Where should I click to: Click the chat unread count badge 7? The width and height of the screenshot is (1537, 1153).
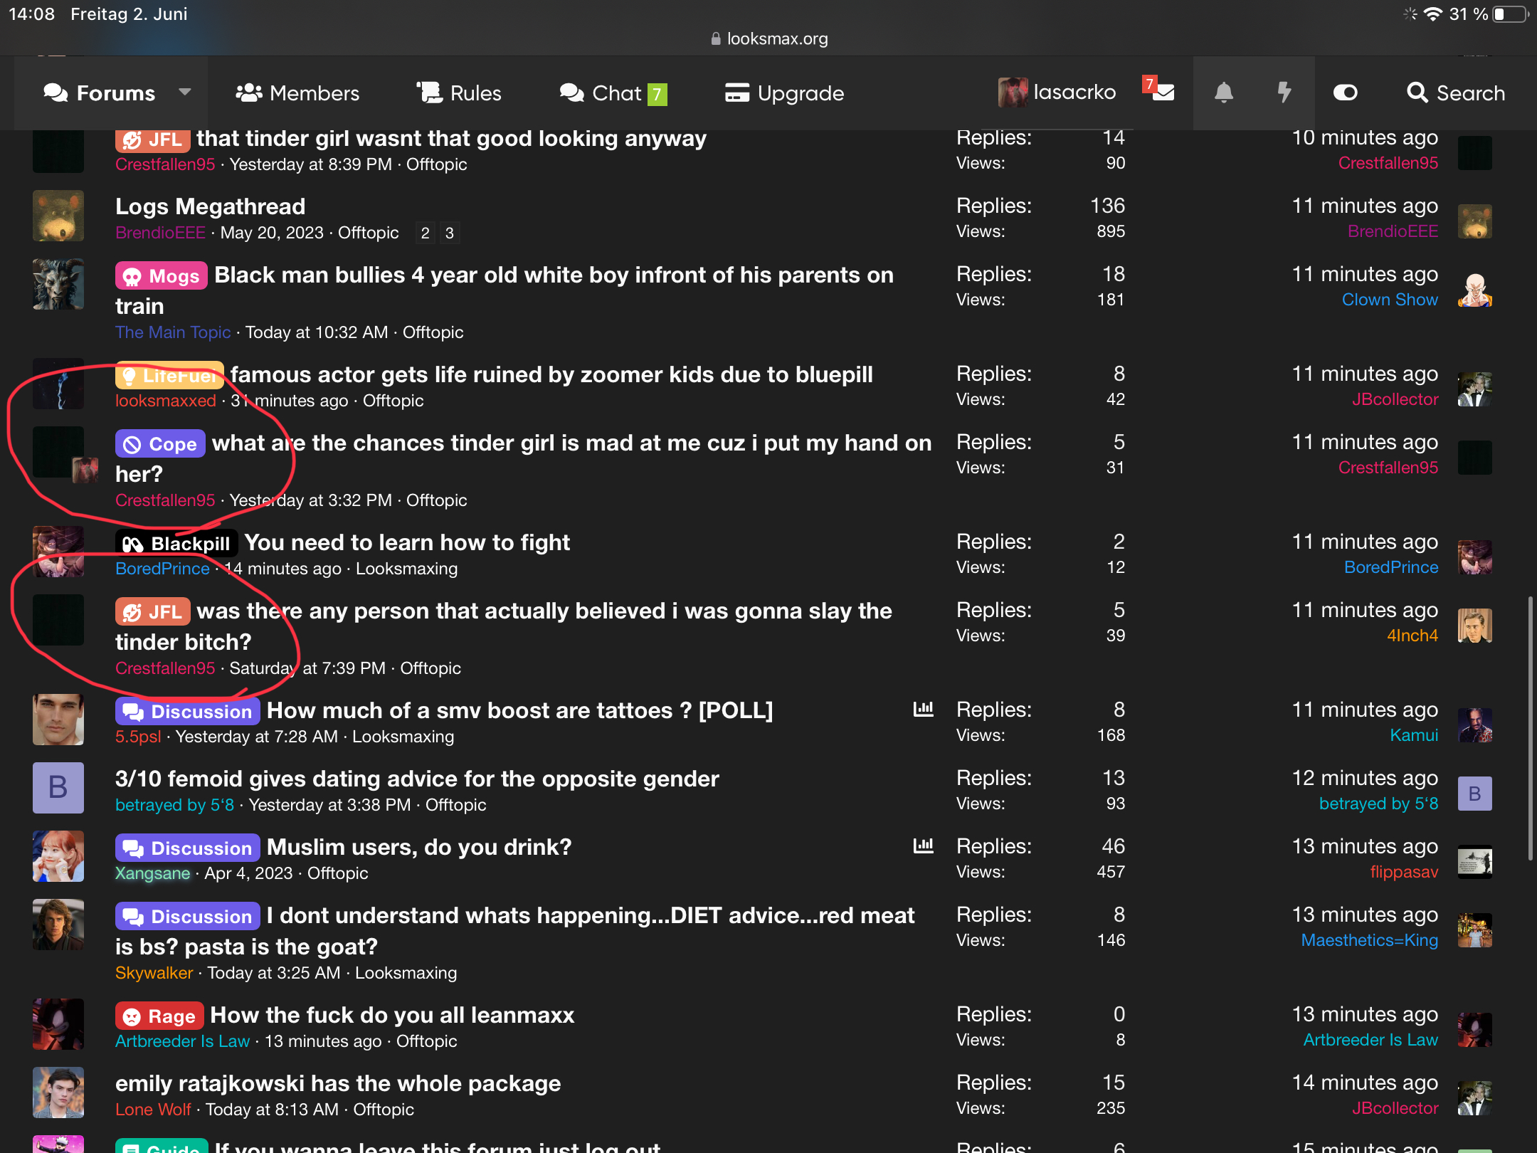click(657, 94)
